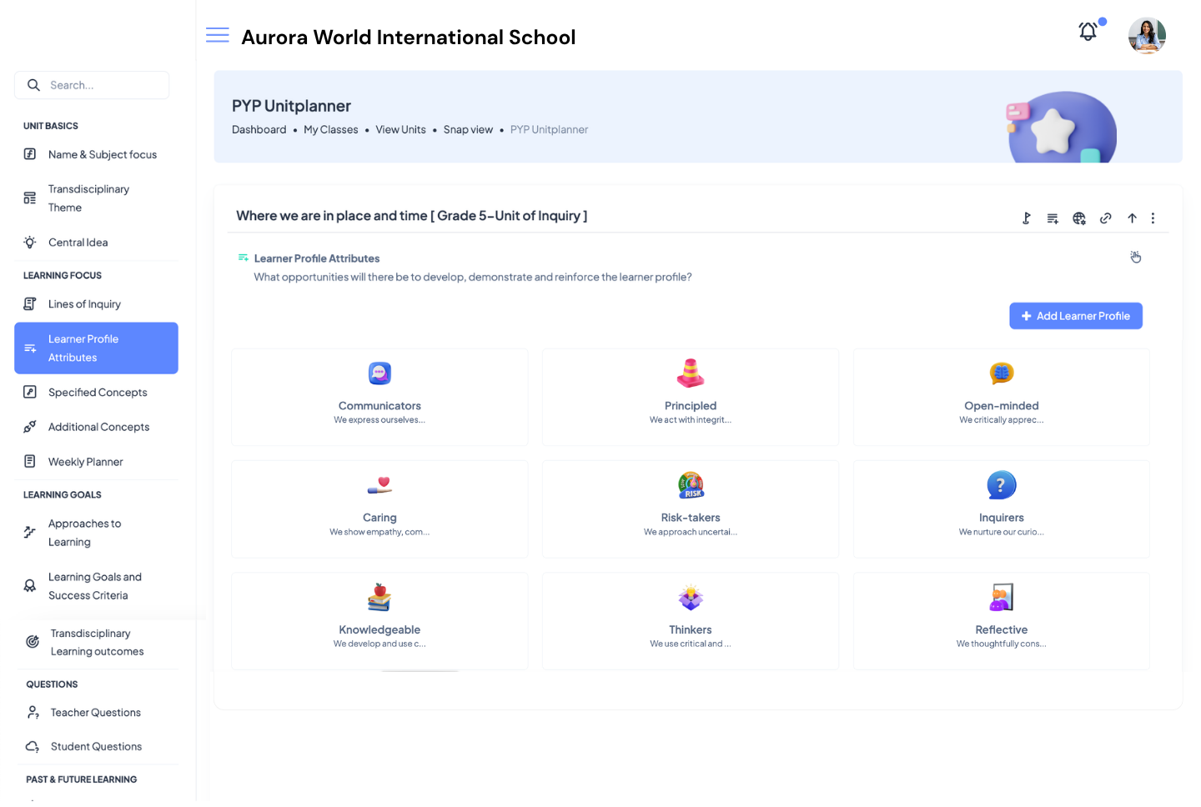Open Lines of Inquiry in sidebar
The height and width of the screenshot is (807, 1201).
pyautogui.click(x=84, y=304)
